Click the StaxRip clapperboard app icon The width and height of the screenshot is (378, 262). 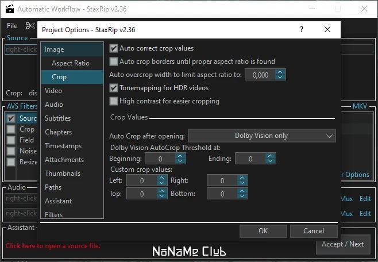[x=10, y=9]
